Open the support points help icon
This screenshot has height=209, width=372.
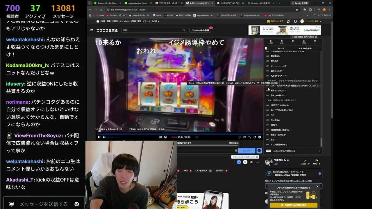[320, 174]
